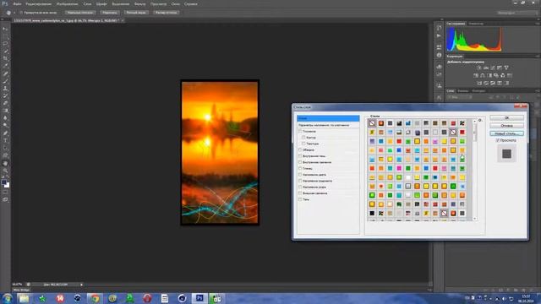The width and height of the screenshot is (541, 304).
Task: Enable the Тиснение (Bevel & Emboss) checkbox
Action: (300, 132)
